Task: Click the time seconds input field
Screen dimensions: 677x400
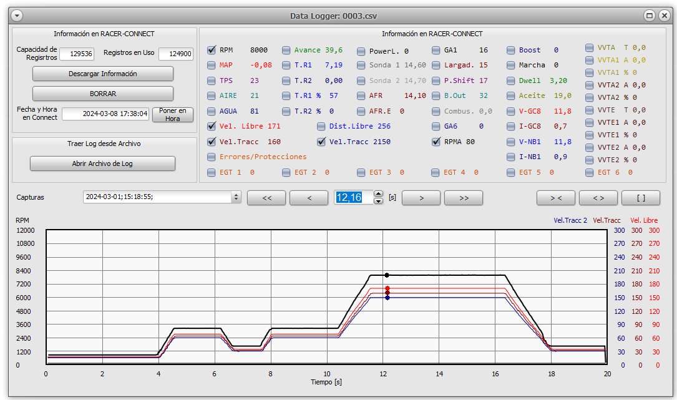Action: (x=353, y=198)
